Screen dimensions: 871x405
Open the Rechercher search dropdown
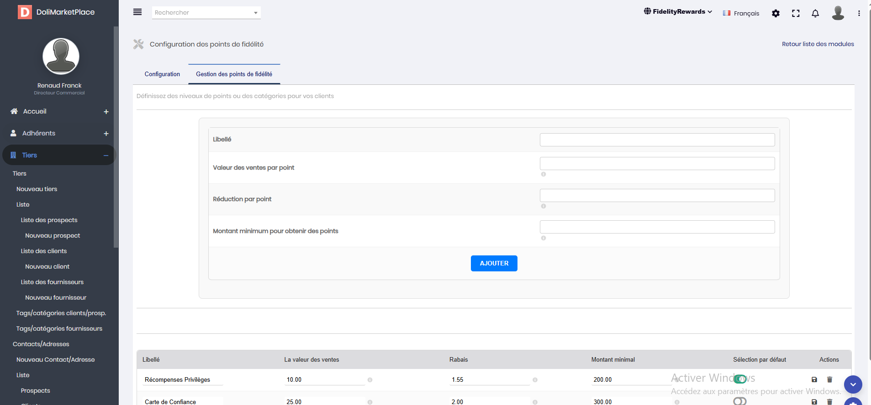(206, 13)
